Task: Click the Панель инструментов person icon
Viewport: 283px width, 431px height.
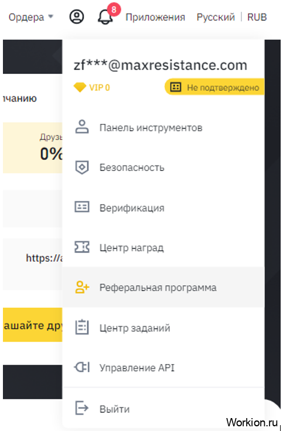Action: (x=82, y=127)
